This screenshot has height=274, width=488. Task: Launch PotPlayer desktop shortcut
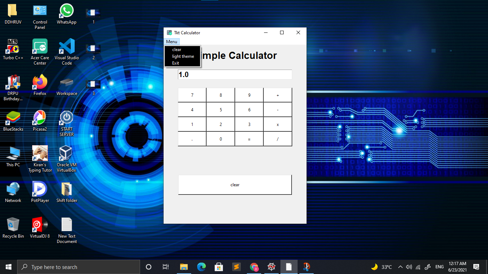coord(40,193)
